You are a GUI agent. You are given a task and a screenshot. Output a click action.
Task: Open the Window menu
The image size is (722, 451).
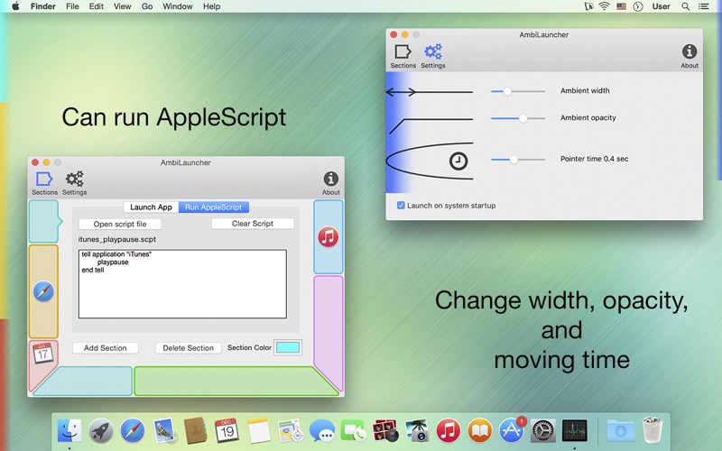tap(178, 6)
